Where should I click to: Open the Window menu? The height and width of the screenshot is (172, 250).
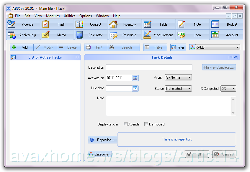pos(102,16)
